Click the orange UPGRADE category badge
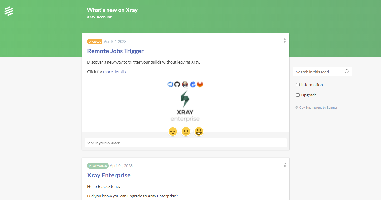 [x=95, y=42]
